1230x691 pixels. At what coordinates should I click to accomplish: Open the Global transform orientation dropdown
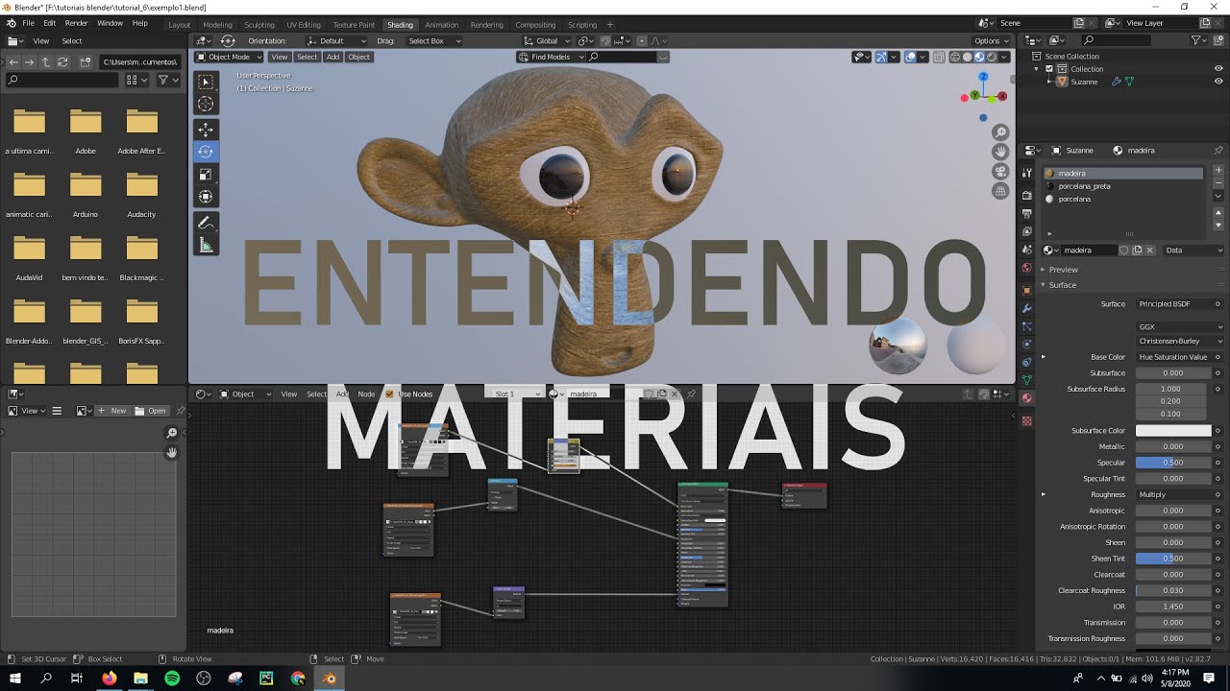click(x=547, y=41)
